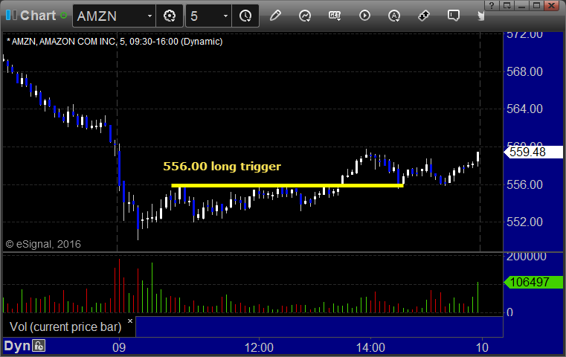
Task: Click the AMZN symbol input field
Action: click(x=109, y=16)
